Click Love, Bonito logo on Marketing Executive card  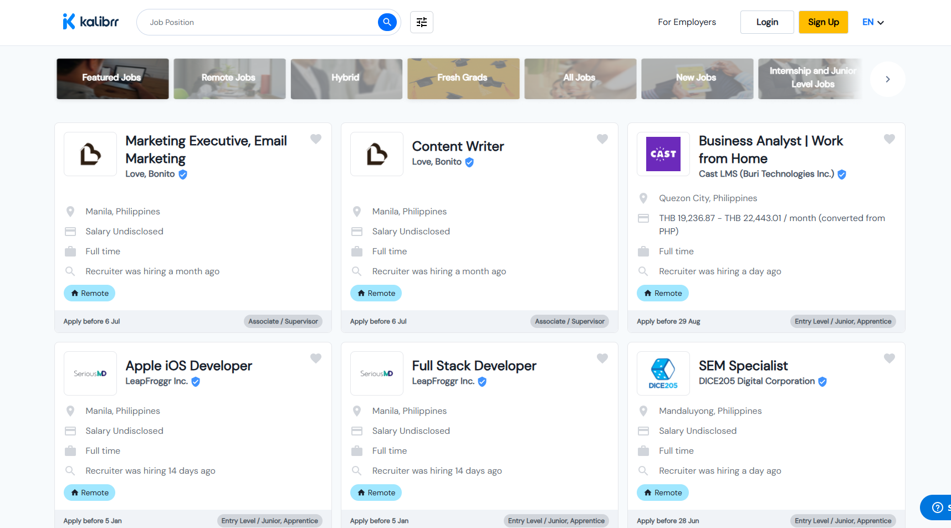(x=90, y=154)
